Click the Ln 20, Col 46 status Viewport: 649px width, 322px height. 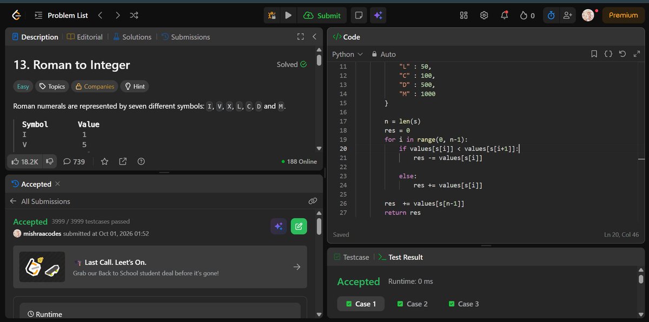pos(622,234)
